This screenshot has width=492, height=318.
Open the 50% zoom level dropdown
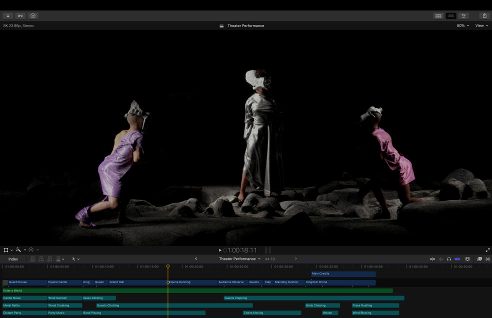click(462, 25)
